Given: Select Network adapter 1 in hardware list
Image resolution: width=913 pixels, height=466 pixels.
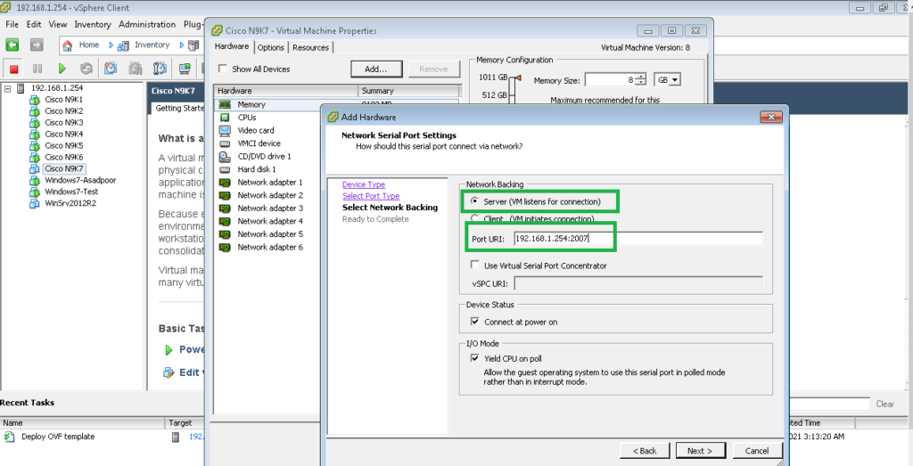Looking at the screenshot, I should click(x=269, y=182).
